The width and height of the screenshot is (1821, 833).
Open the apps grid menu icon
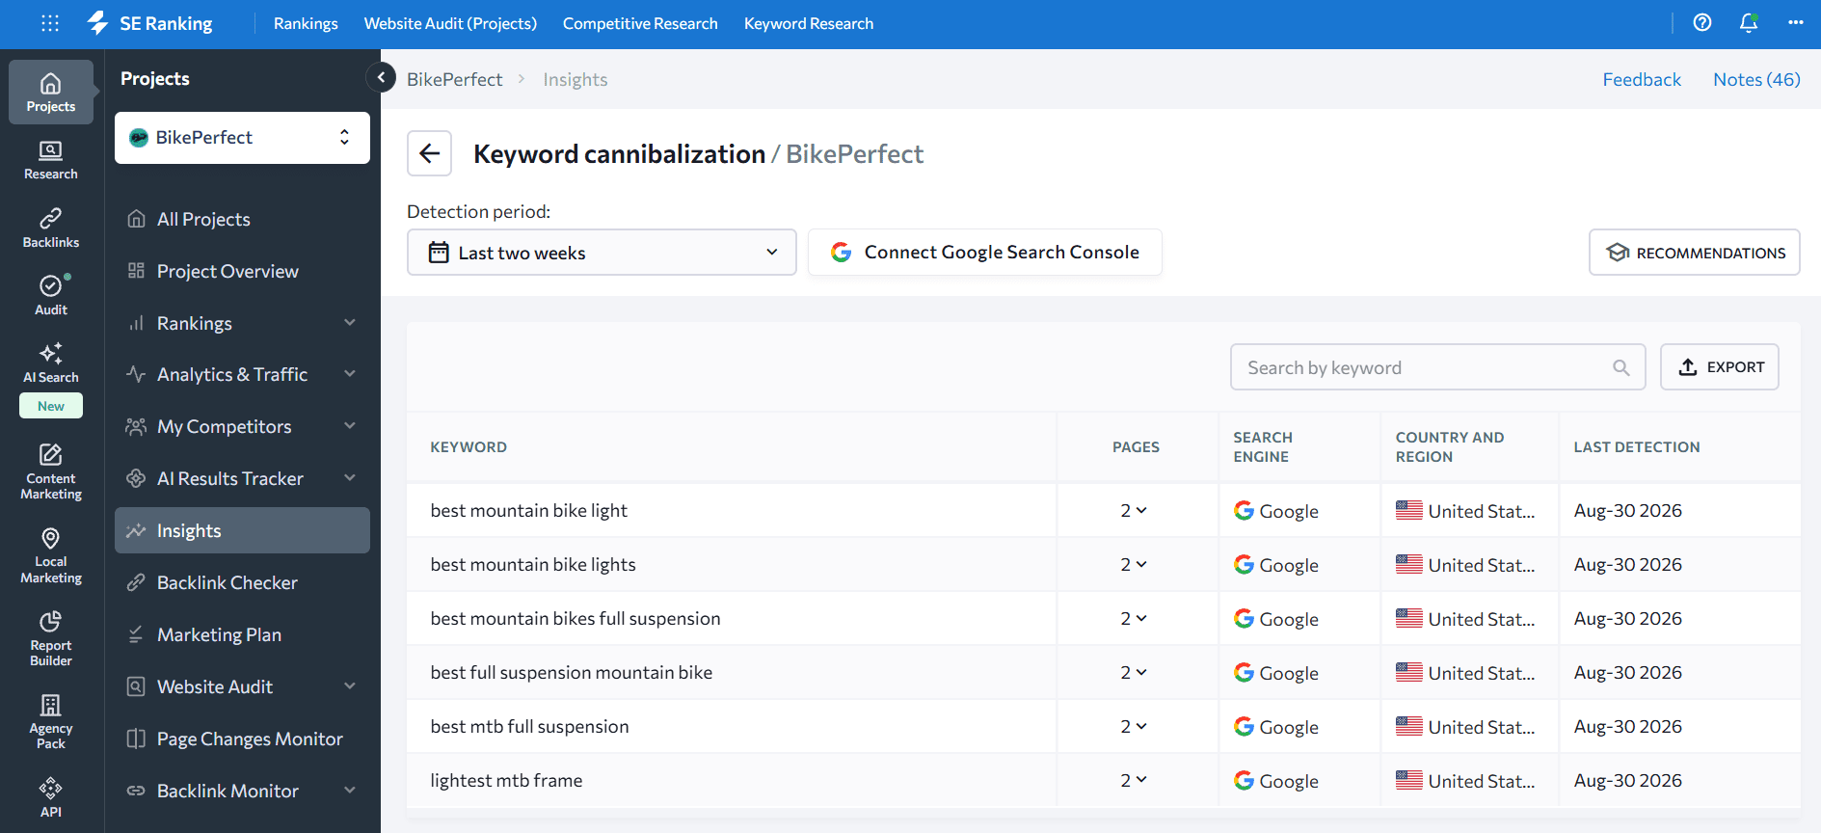pyautogui.click(x=50, y=23)
